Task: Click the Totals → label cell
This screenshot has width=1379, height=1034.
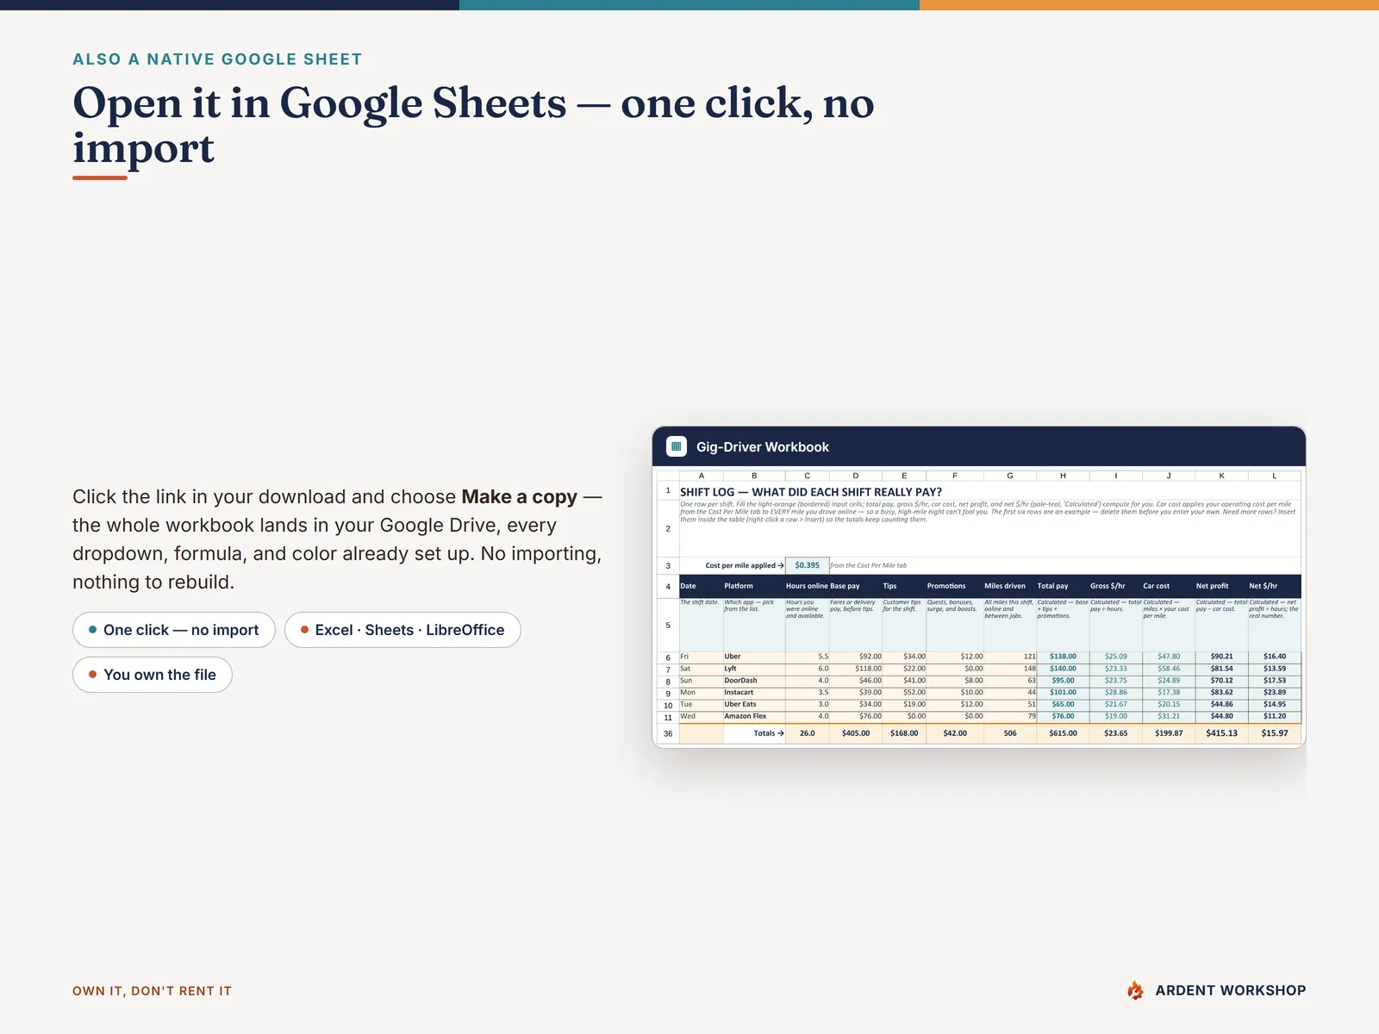Action: [x=754, y=734]
